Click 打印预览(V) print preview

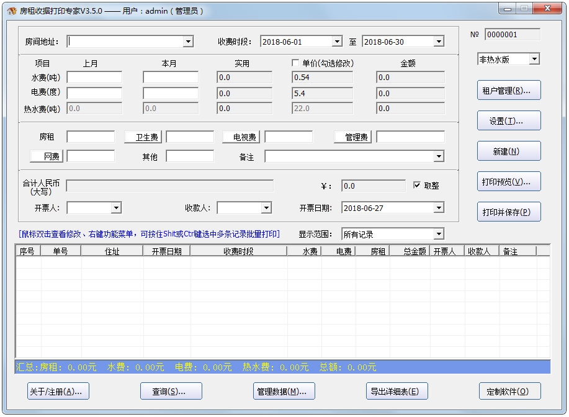coord(509,181)
